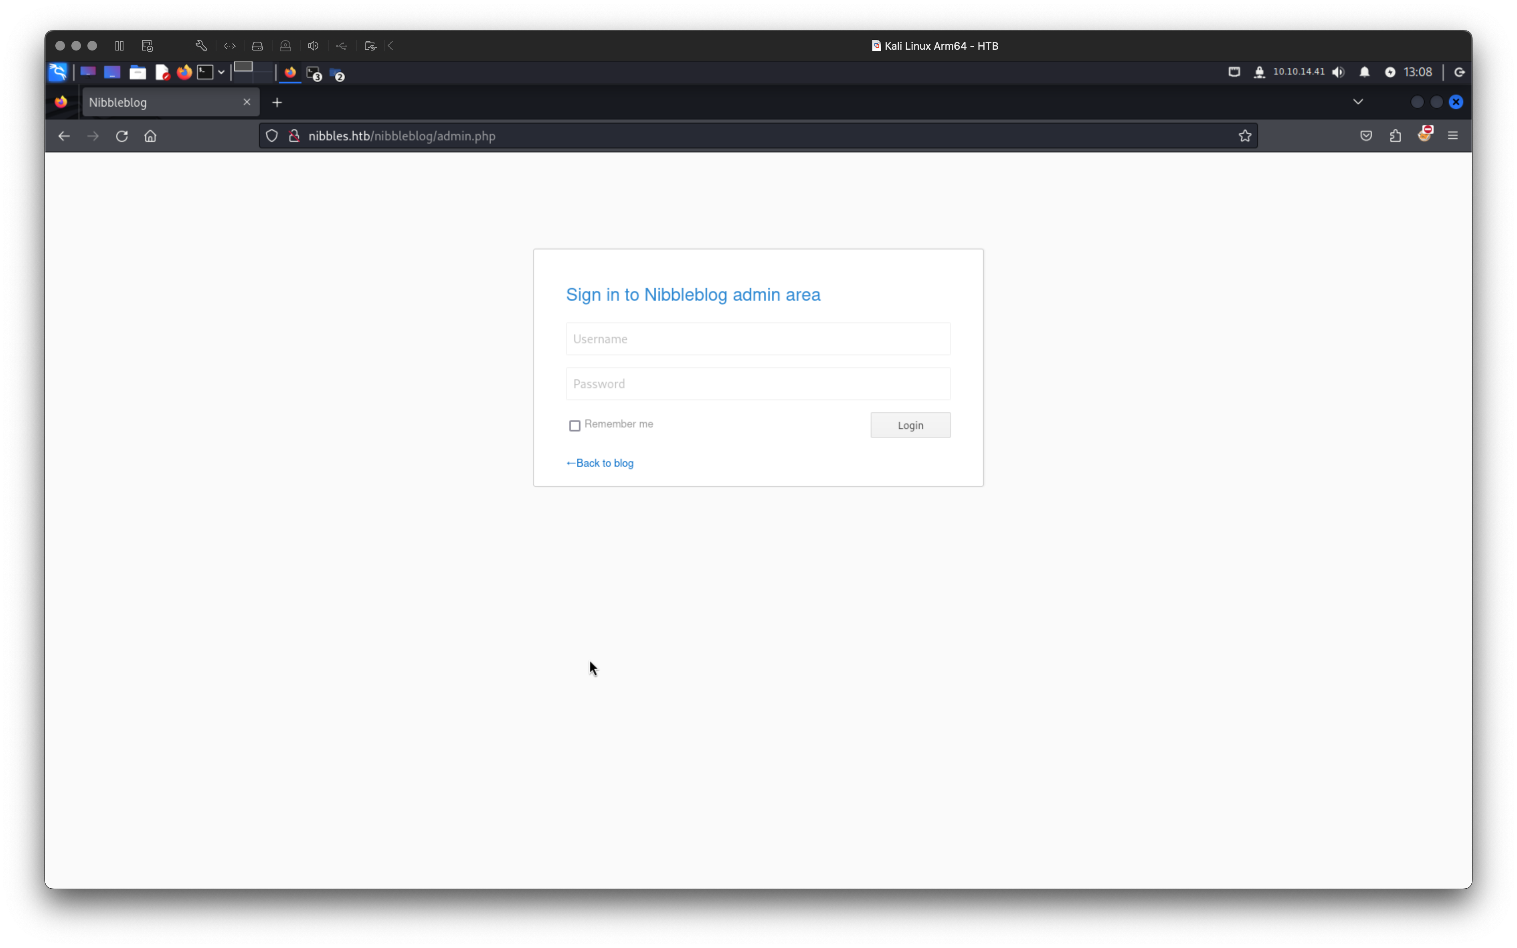
Task: Click the Firefox reload page icon
Action: pyautogui.click(x=121, y=136)
